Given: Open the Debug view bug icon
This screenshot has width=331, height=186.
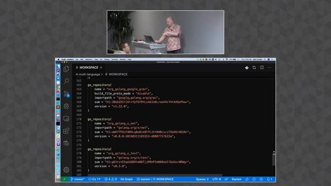Looking at the screenshot, I should 66,106.
